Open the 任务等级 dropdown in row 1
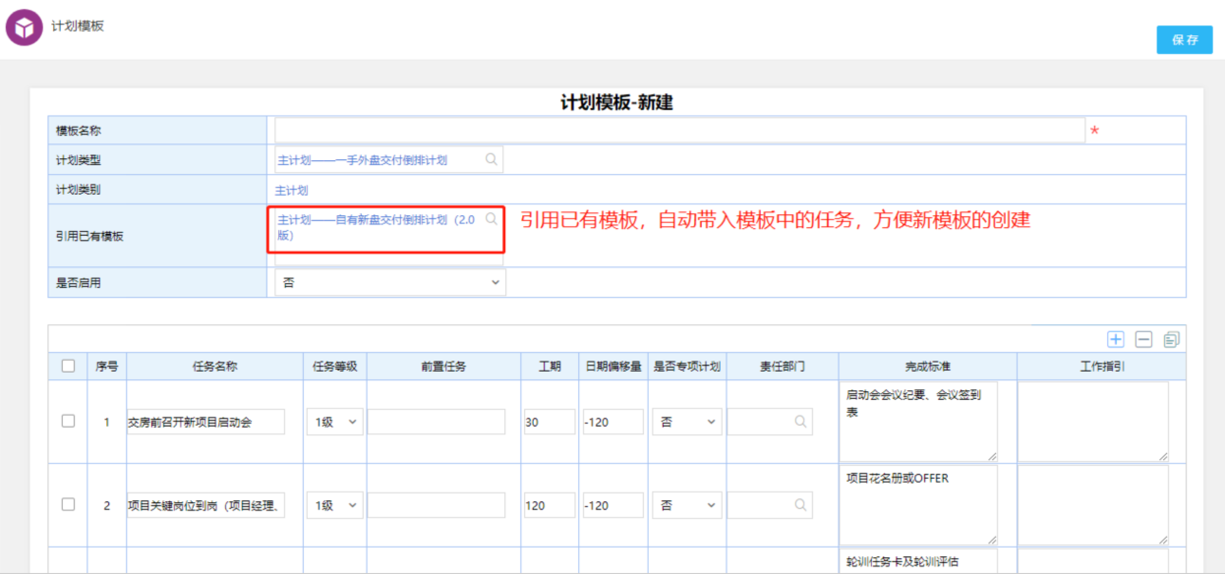Screen dimensions: 1225x574 (x=335, y=422)
